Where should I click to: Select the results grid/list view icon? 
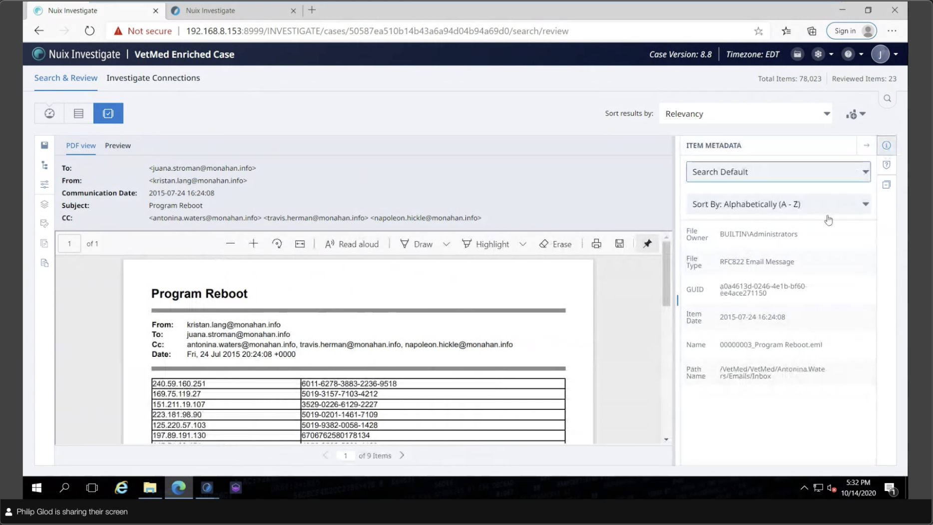[78, 113]
